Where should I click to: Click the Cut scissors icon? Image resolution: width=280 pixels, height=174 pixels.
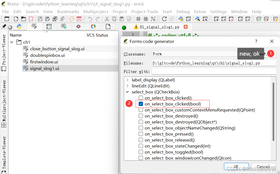[x=107, y=19]
